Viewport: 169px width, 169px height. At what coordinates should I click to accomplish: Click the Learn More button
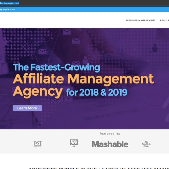[27, 108]
